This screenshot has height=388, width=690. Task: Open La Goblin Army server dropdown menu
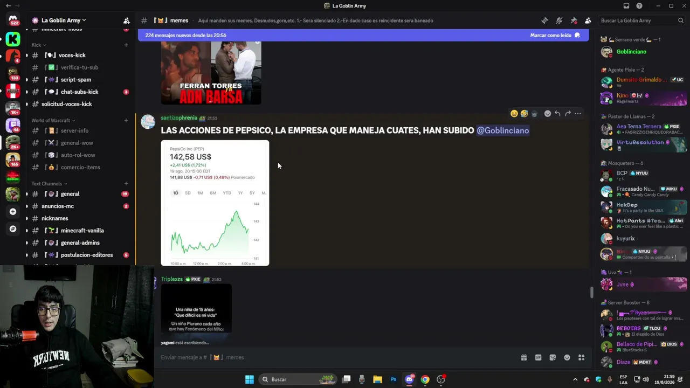(64, 20)
